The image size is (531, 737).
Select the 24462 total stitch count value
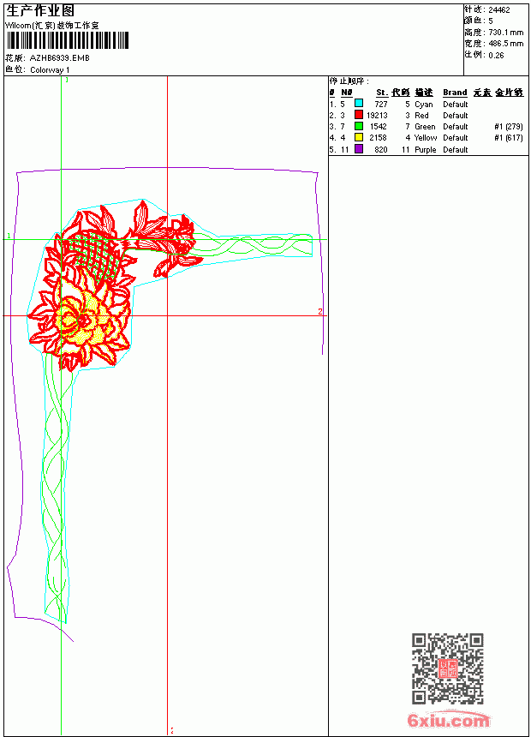point(499,10)
